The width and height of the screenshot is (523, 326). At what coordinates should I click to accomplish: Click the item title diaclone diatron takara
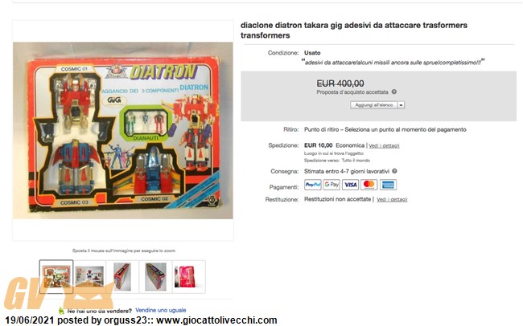coord(353,31)
